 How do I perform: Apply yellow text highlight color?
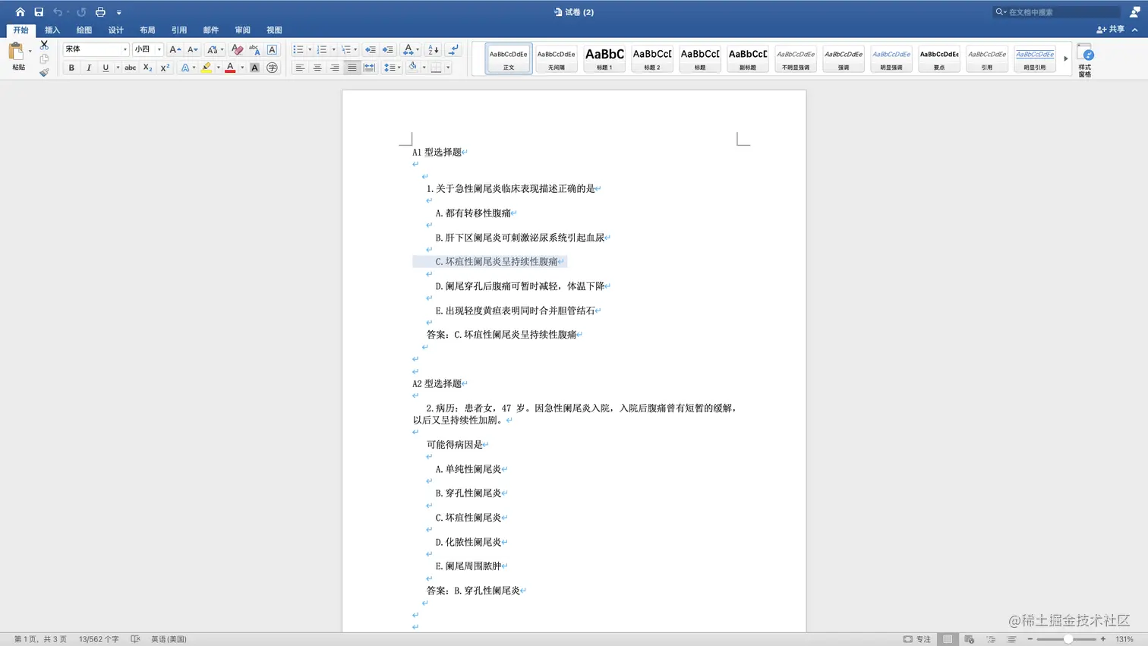(x=206, y=68)
